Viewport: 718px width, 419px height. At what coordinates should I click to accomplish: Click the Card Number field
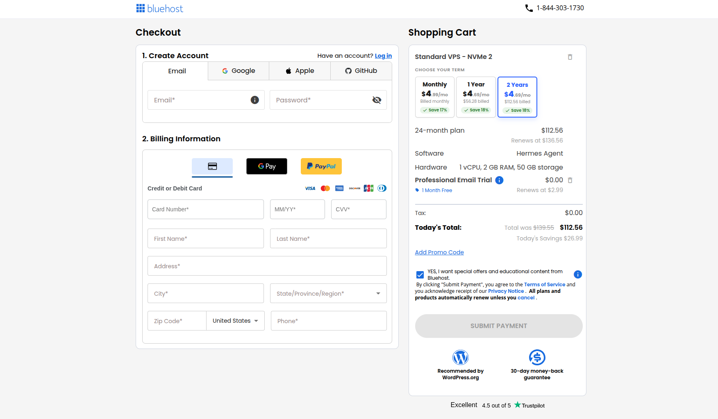point(206,209)
